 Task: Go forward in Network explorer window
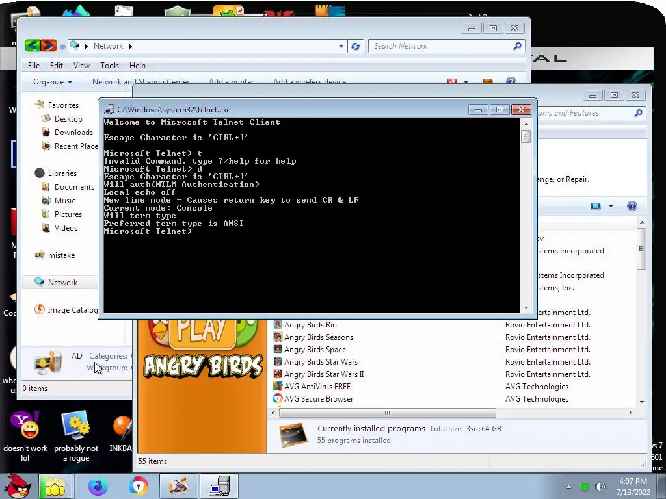48,45
